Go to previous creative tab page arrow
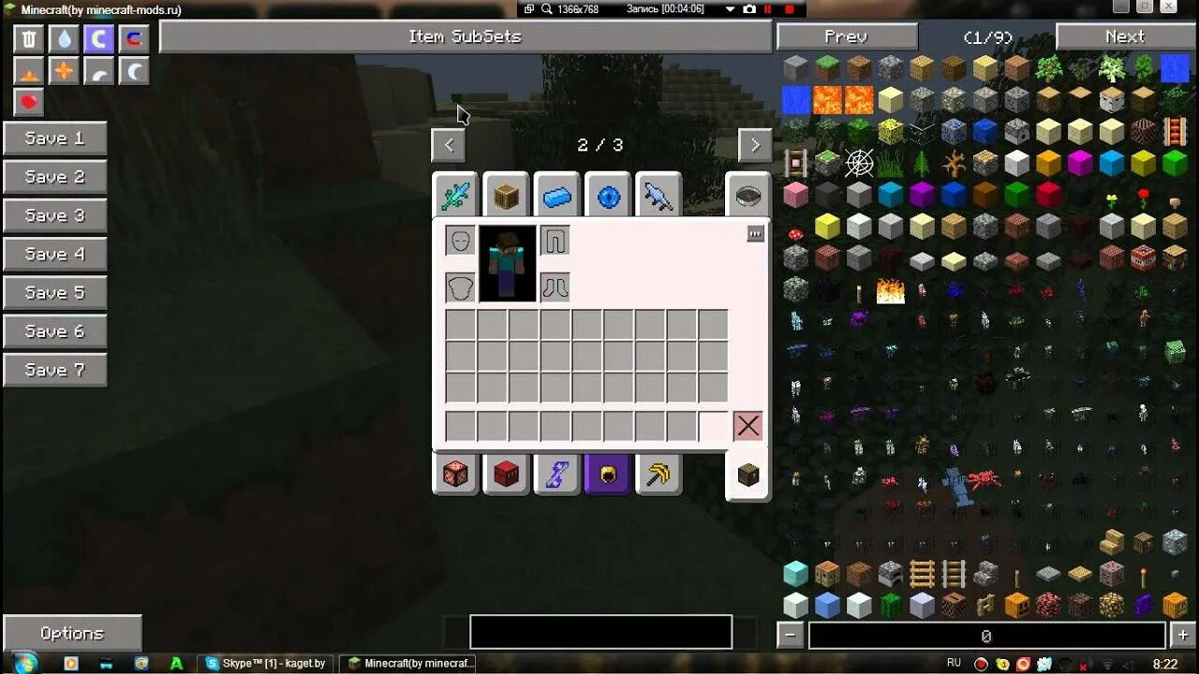Screen dimensions: 1199x674 click(449, 145)
